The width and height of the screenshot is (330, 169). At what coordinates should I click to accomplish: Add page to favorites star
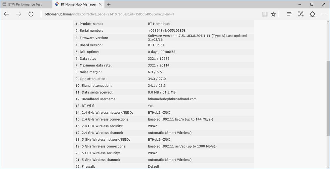pos(273,14)
